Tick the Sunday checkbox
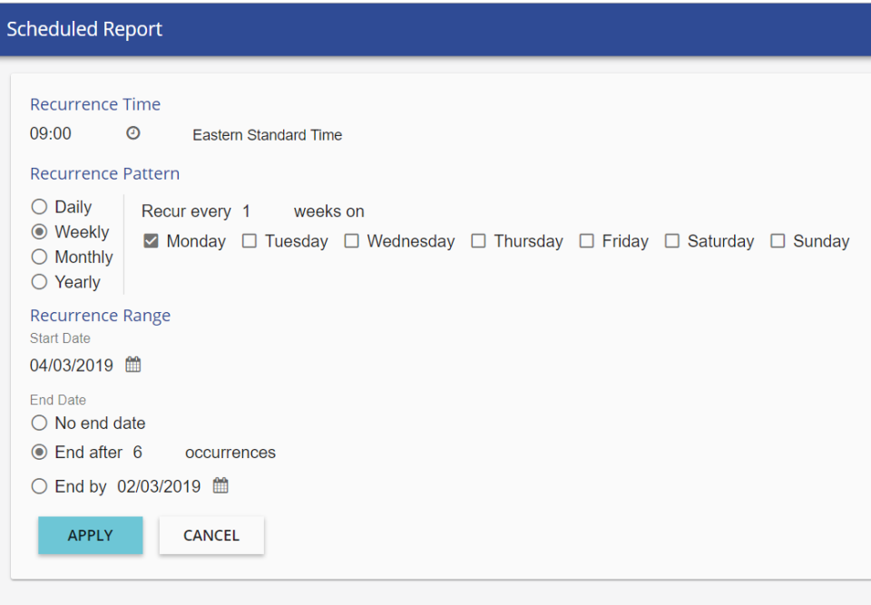 pyautogui.click(x=778, y=241)
